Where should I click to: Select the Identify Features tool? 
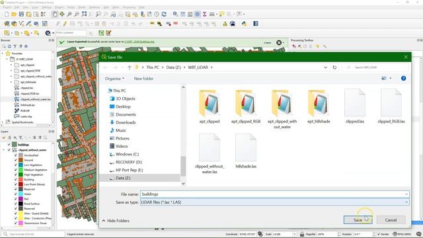[x=175, y=14]
